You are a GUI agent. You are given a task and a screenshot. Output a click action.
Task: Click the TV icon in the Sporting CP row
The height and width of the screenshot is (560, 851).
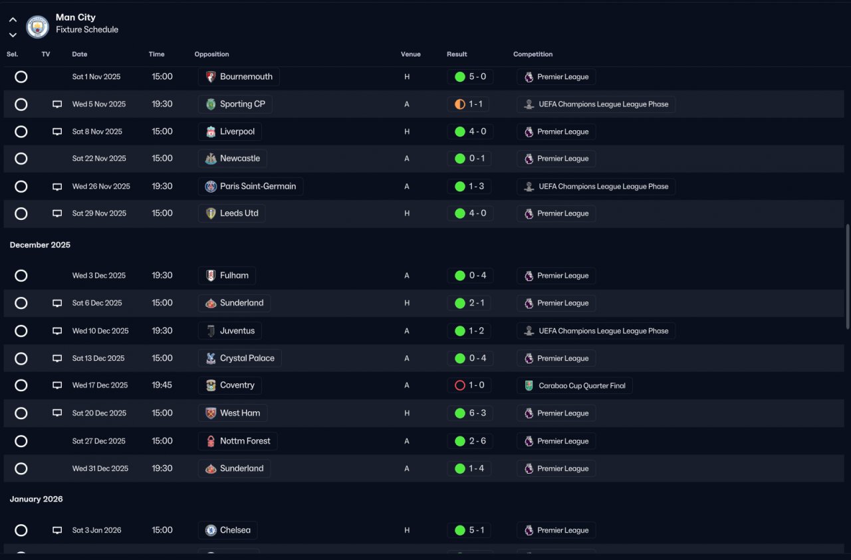[x=57, y=104]
